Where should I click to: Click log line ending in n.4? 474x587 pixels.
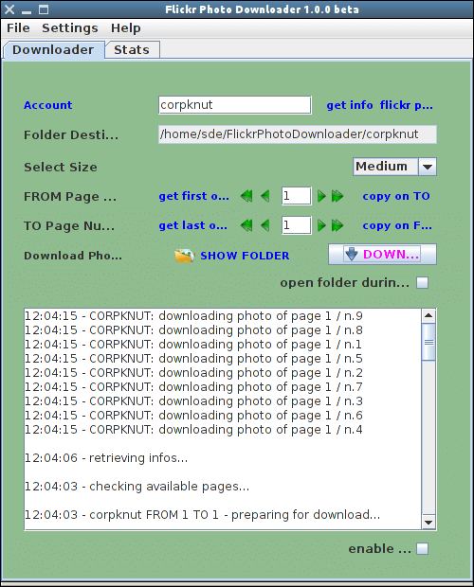pyautogui.click(x=193, y=430)
